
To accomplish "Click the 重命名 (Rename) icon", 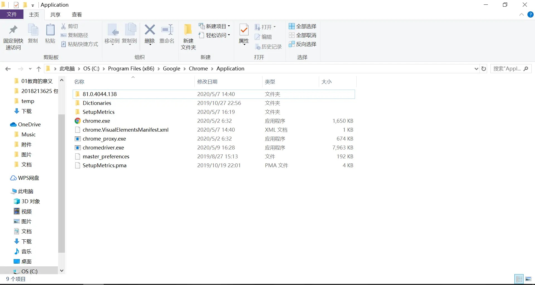I will click(167, 30).
